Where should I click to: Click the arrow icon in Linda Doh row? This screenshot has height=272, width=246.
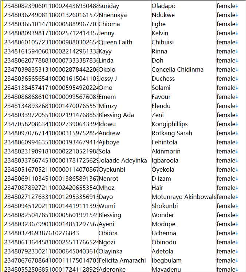[x=237, y=60]
